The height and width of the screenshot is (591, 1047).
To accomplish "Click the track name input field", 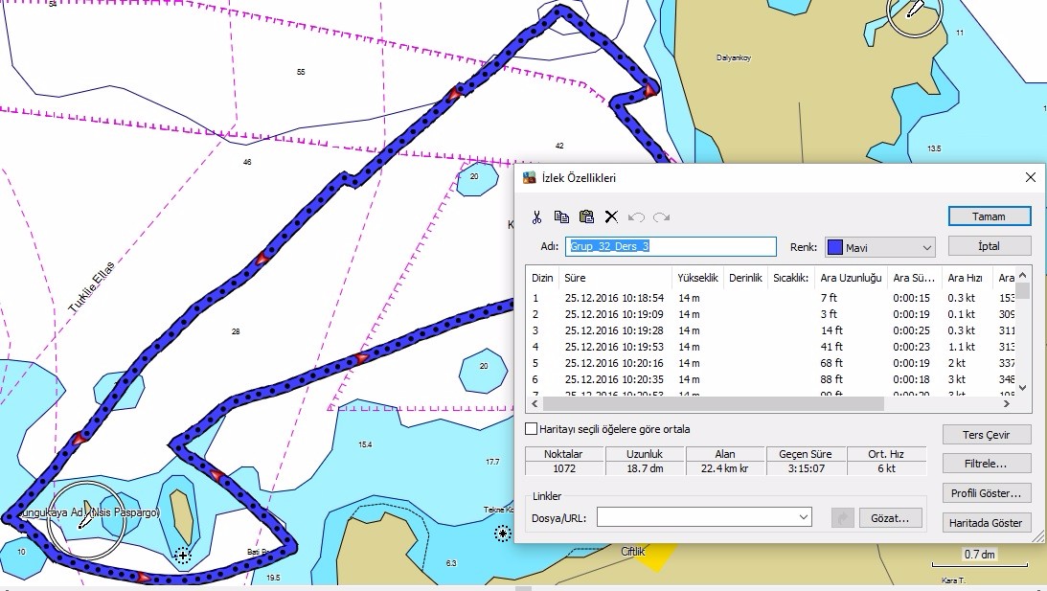I will pyautogui.click(x=671, y=246).
